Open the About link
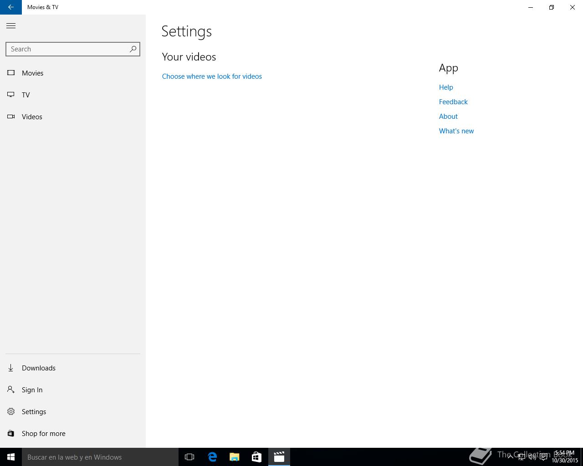 point(448,116)
